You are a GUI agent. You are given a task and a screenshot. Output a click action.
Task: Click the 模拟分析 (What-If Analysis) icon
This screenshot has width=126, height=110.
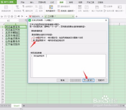pyautogui.click(x=120, y=7)
